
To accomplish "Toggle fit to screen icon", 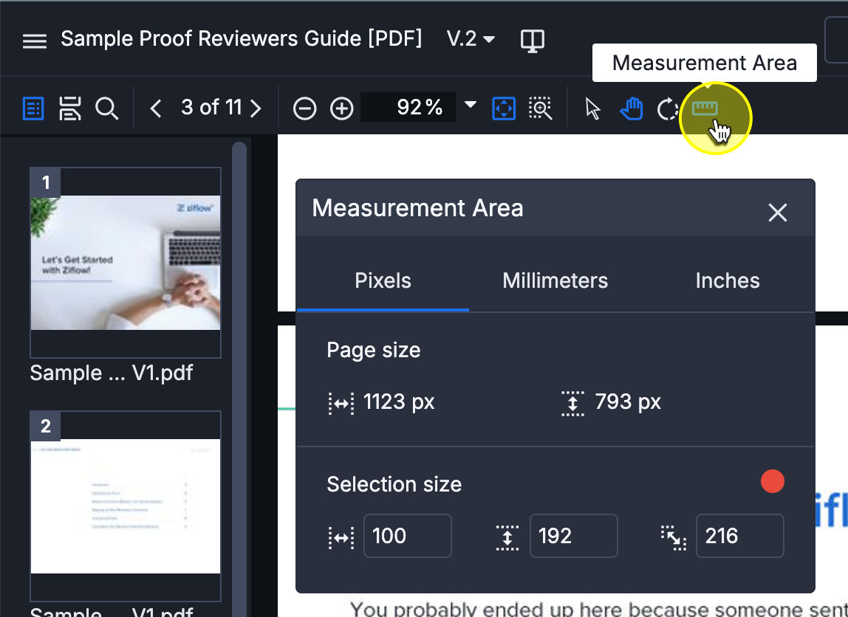I will [x=504, y=108].
